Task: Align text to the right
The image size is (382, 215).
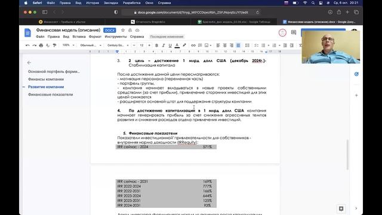Action: click(232, 45)
